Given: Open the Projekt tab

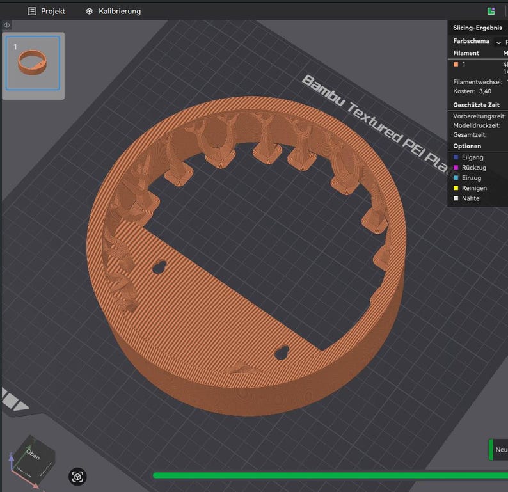Looking at the screenshot, I should (46, 12).
